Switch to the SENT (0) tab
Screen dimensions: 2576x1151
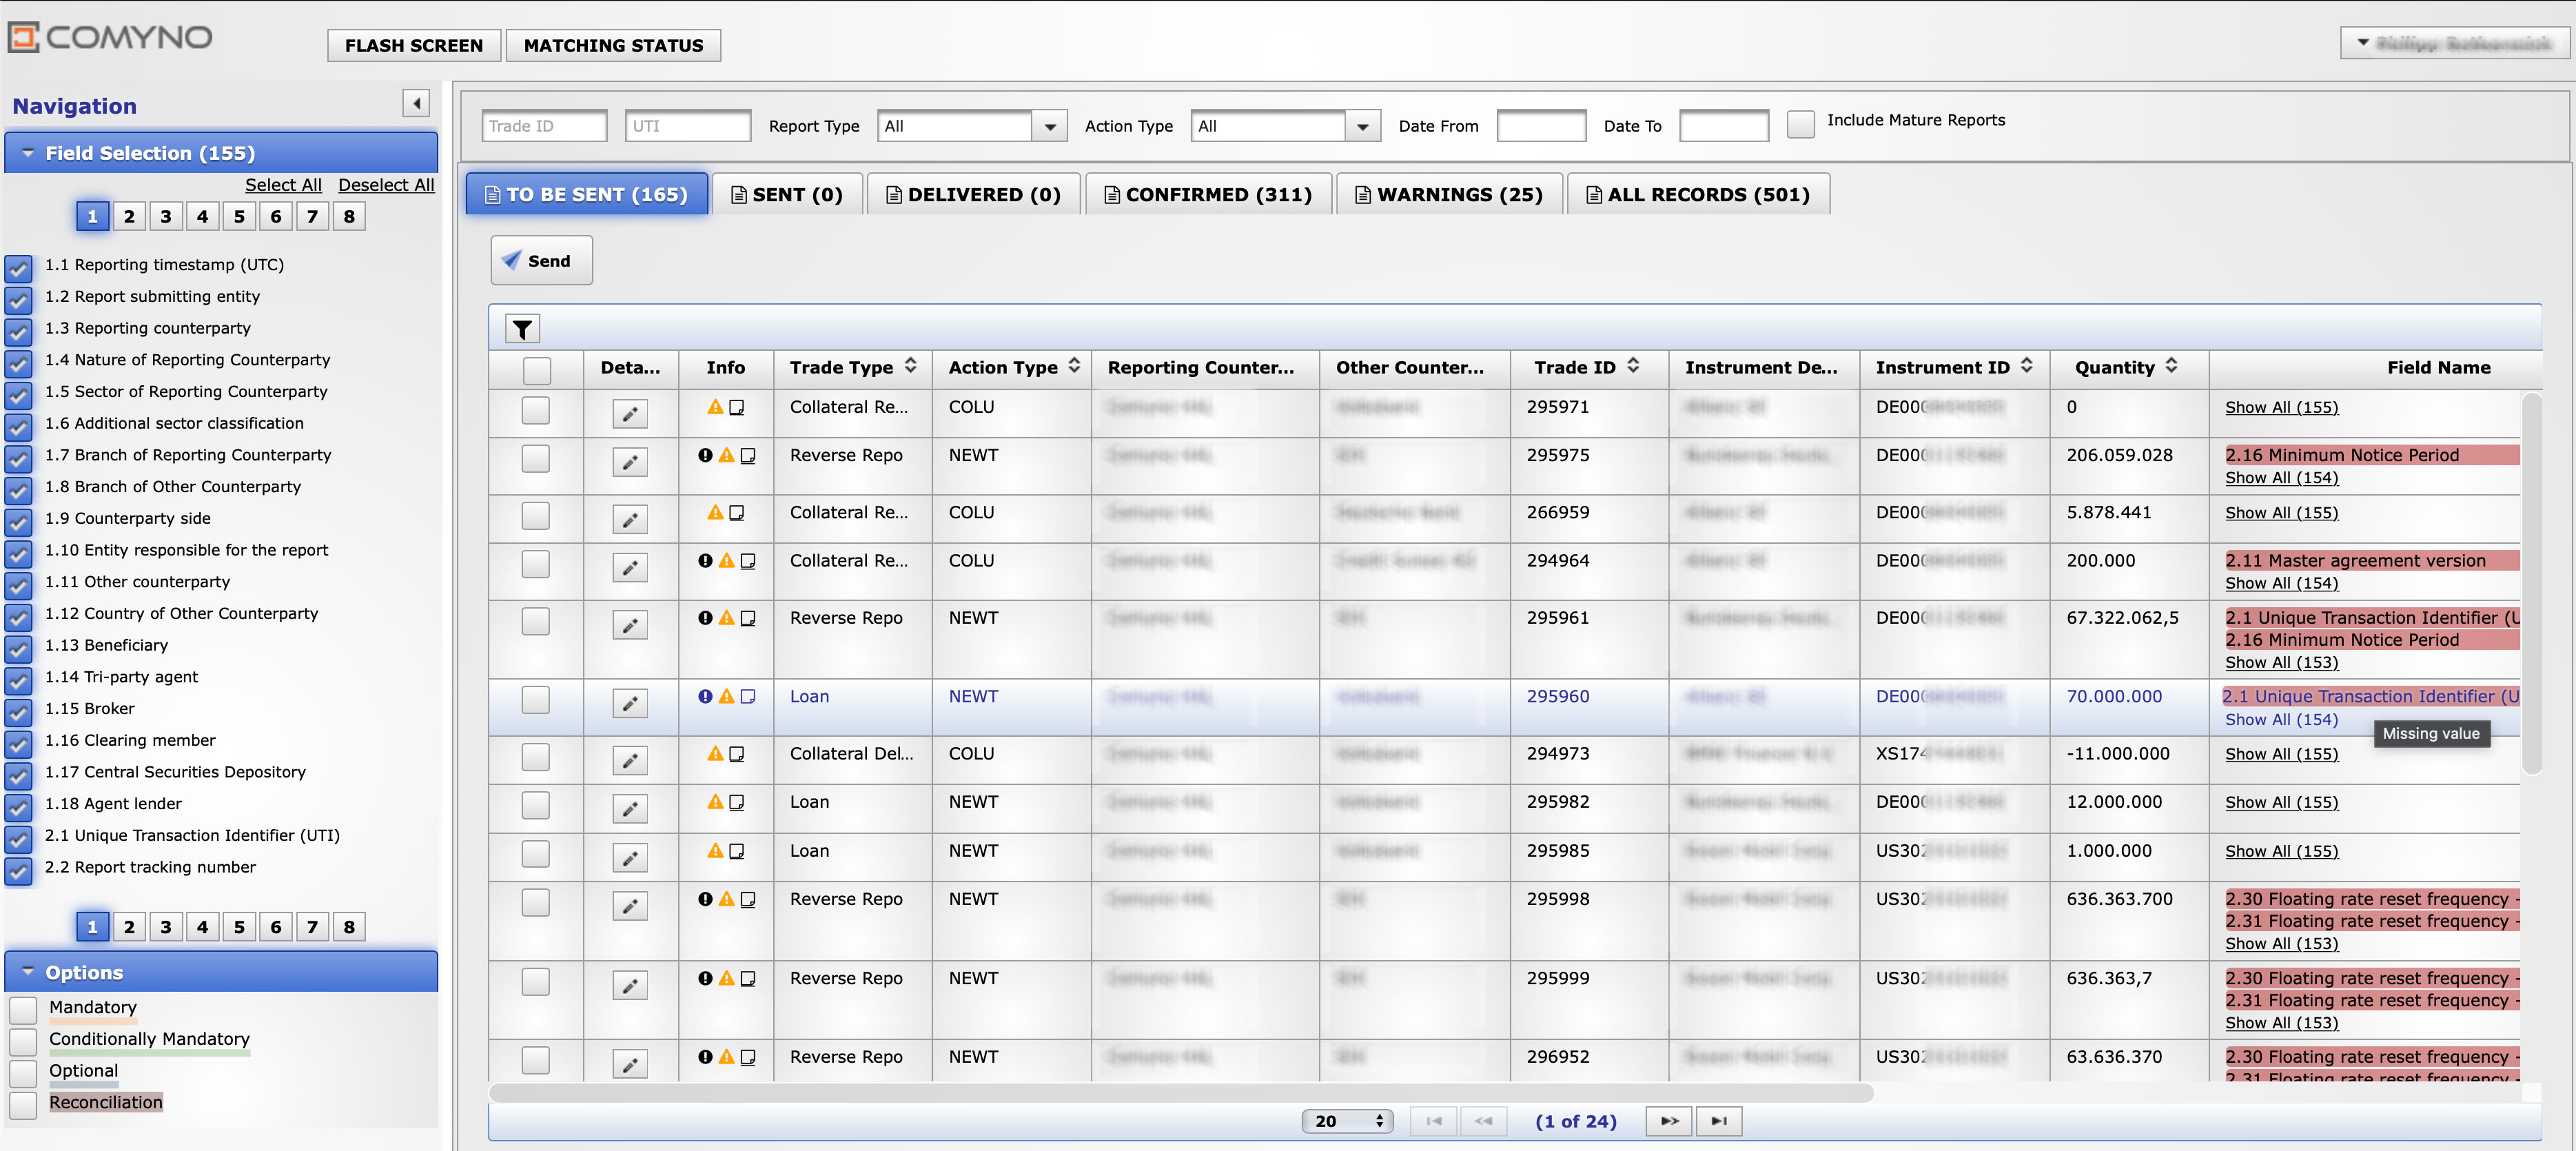[787, 194]
